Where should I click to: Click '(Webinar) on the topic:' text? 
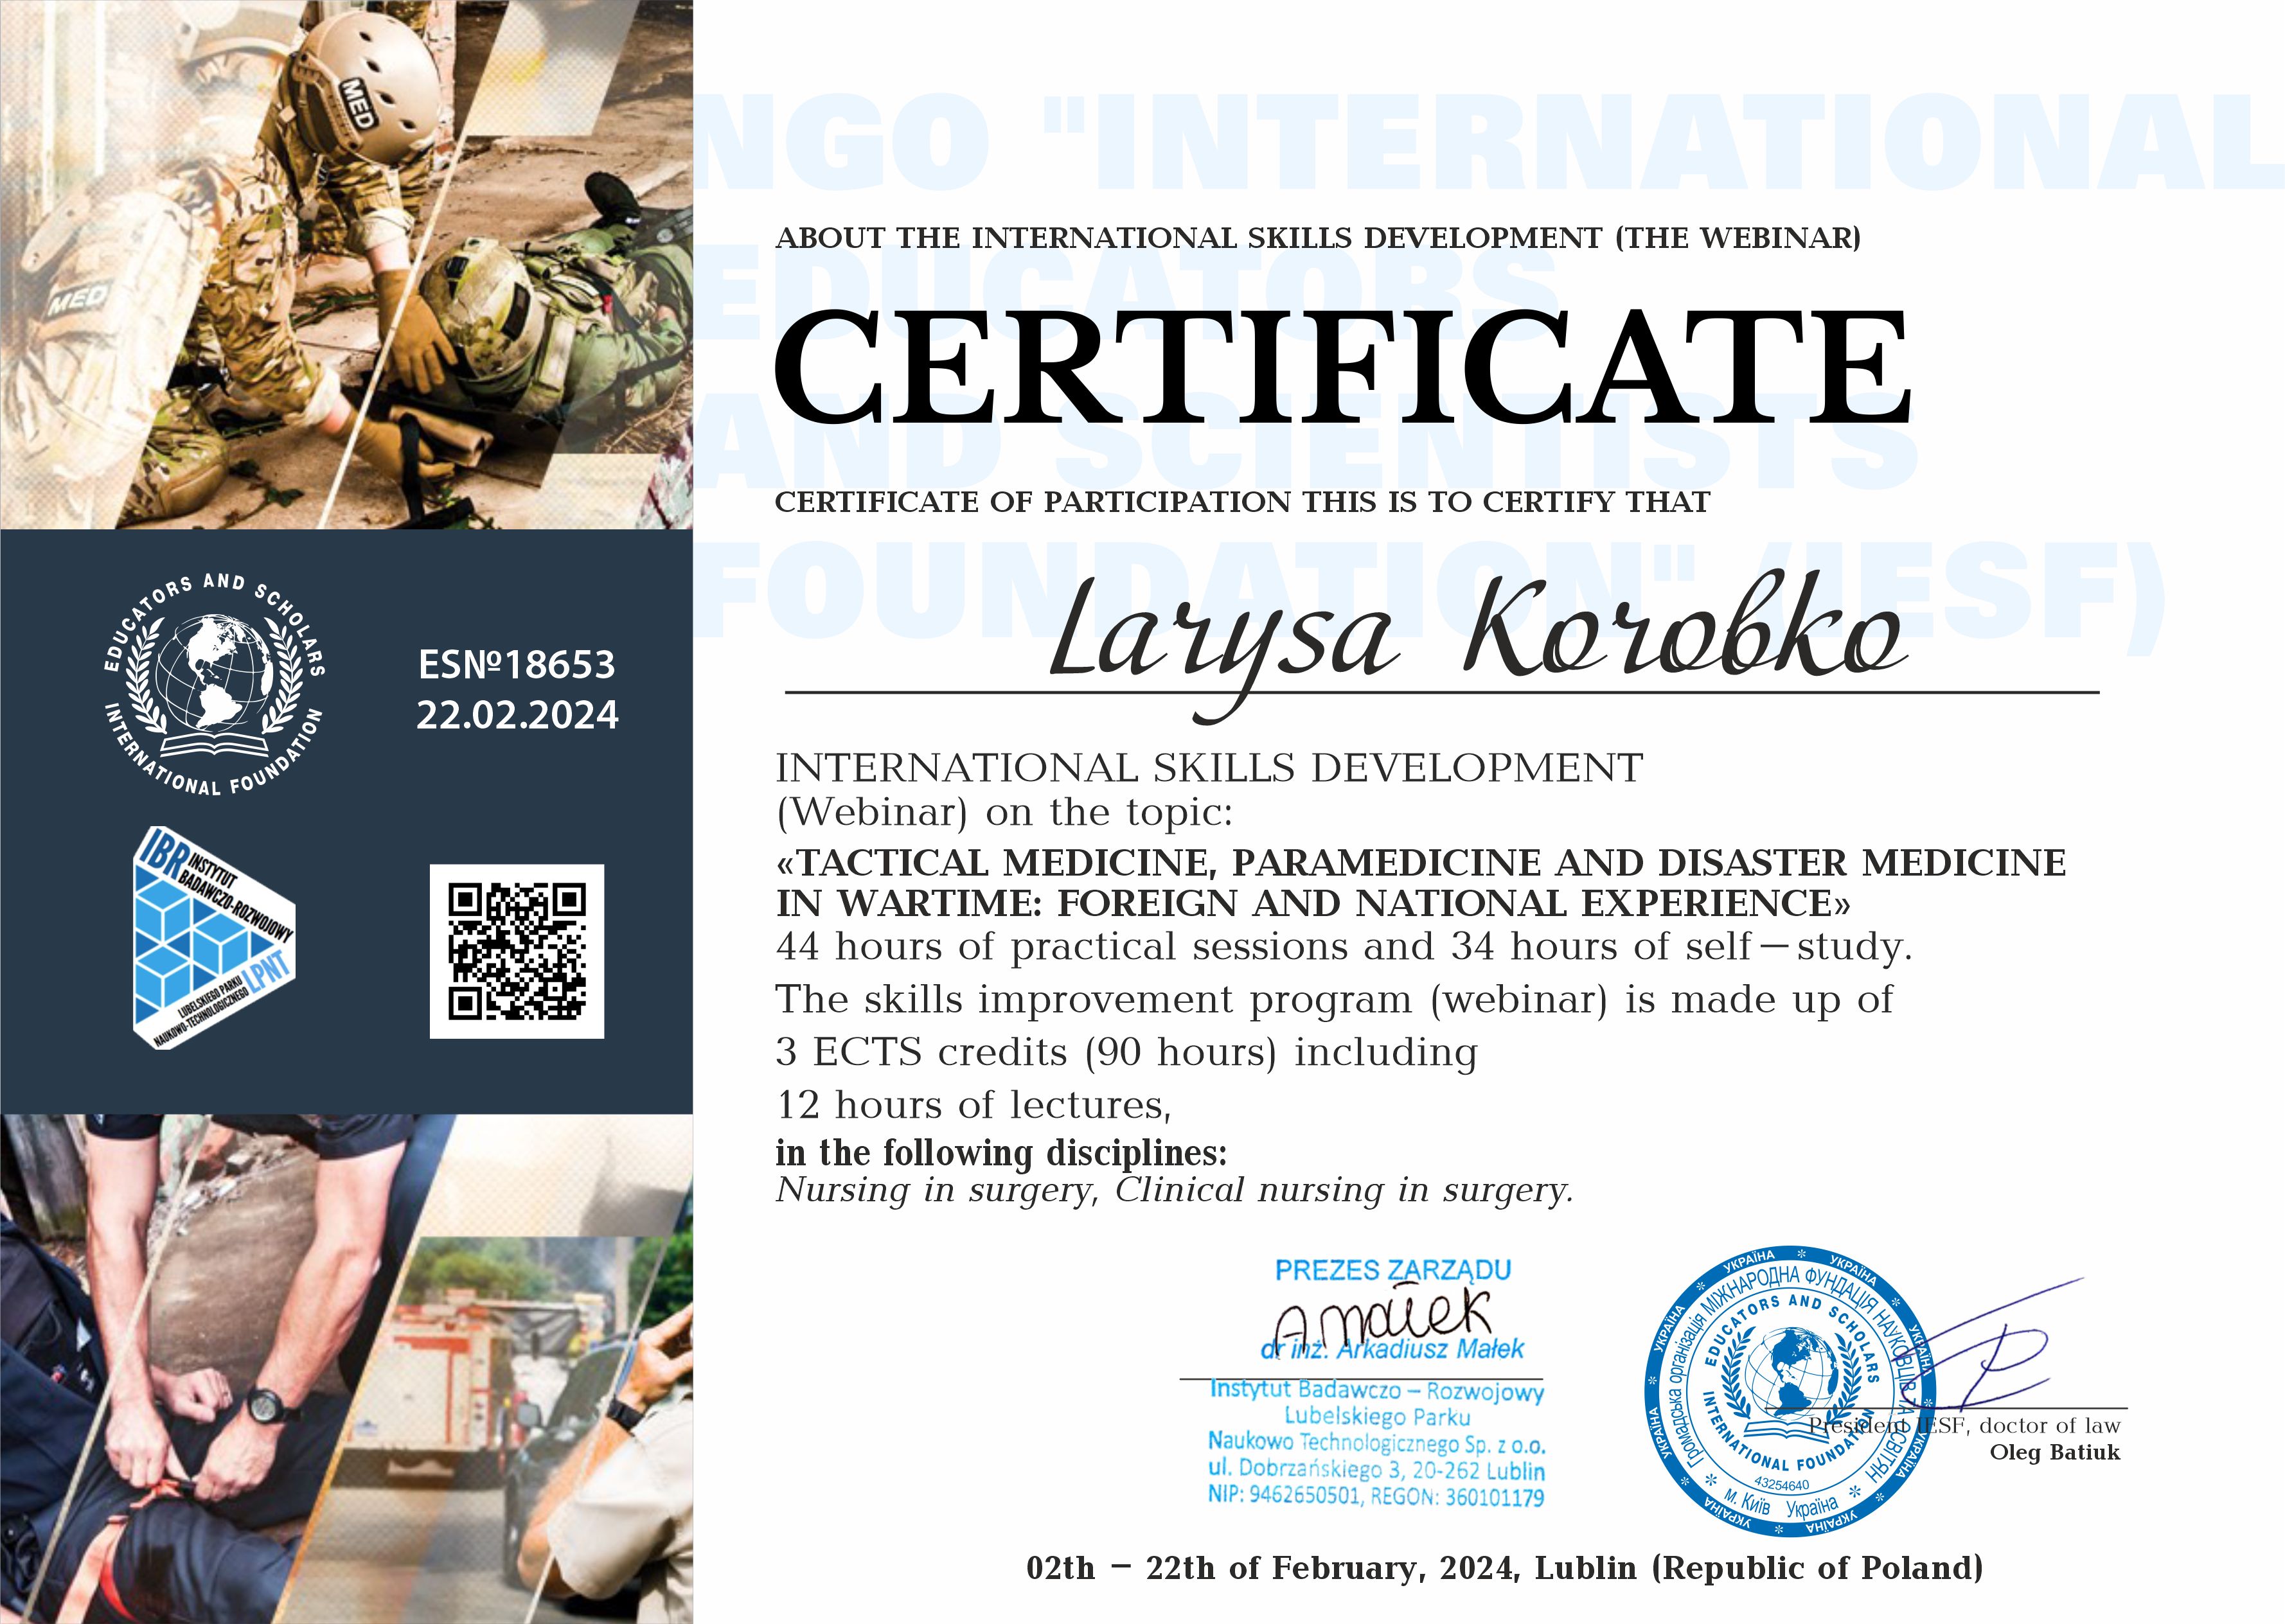(x=1004, y=813)
